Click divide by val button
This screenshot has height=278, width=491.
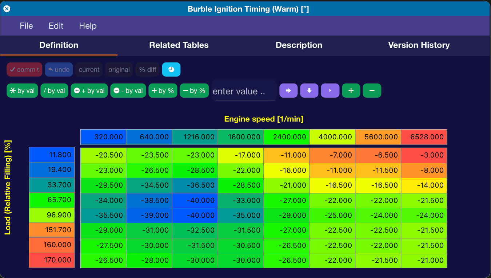(54, 91)
